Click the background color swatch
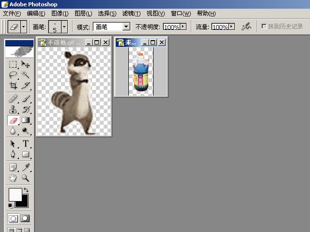This screenshot has width=310, height=232. [x=25, y=203]
